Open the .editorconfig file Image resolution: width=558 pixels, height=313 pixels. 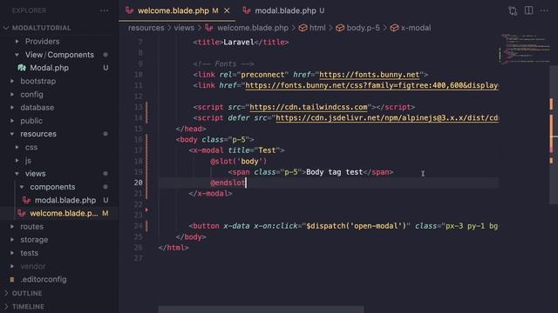point(44,280)
